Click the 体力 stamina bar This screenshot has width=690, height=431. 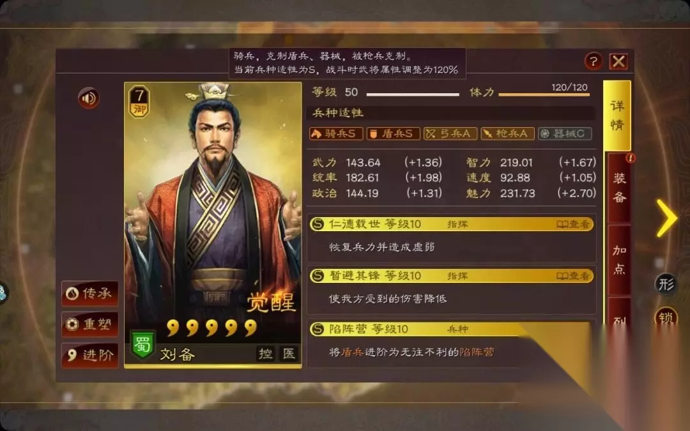pos(544,94)
